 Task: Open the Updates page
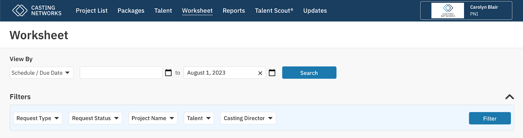(315, 11)
